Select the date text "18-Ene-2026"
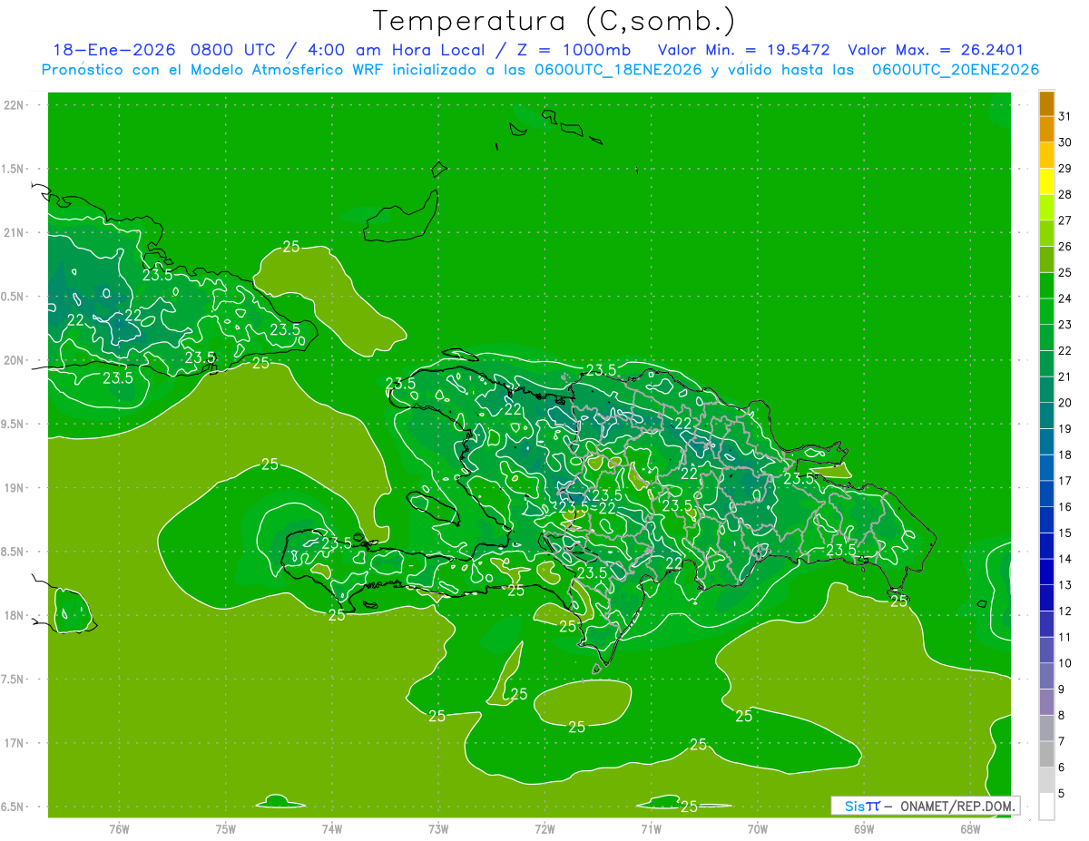 [113, 50]
